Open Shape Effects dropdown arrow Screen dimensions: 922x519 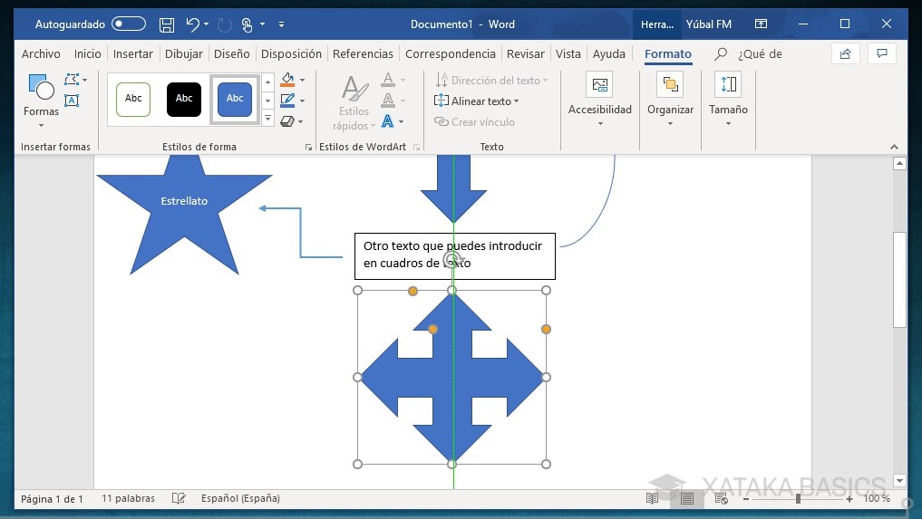[300, 121]
